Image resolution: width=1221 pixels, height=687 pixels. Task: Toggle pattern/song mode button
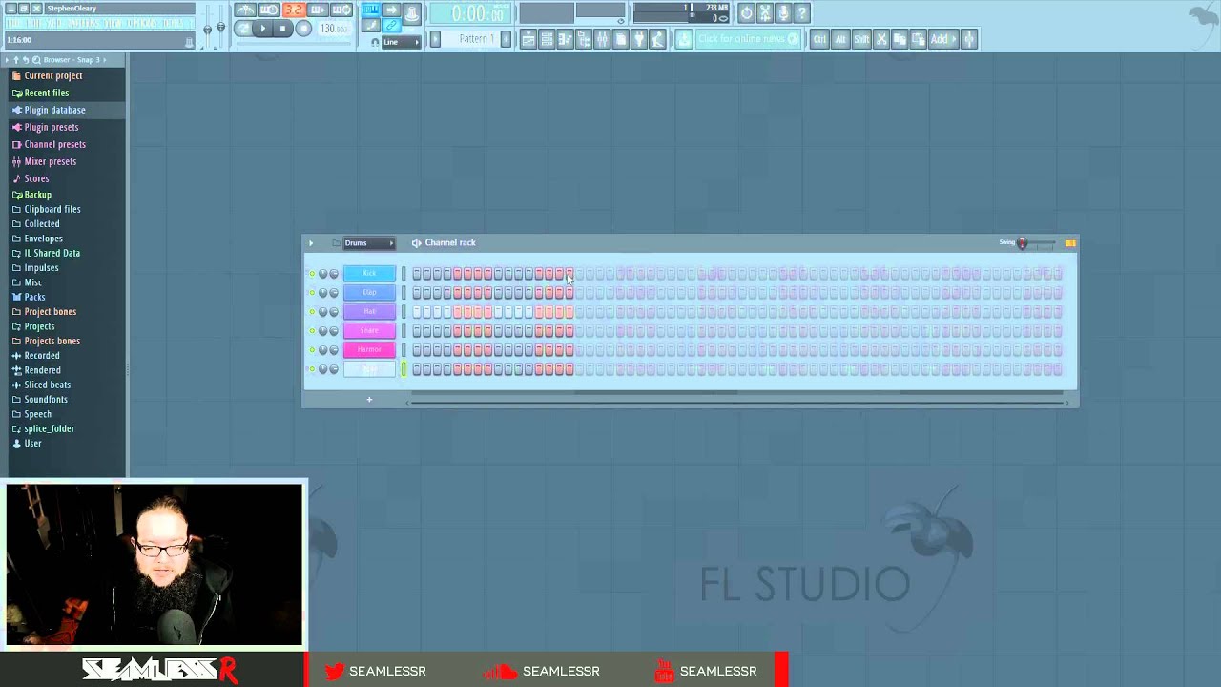(242, 29)
